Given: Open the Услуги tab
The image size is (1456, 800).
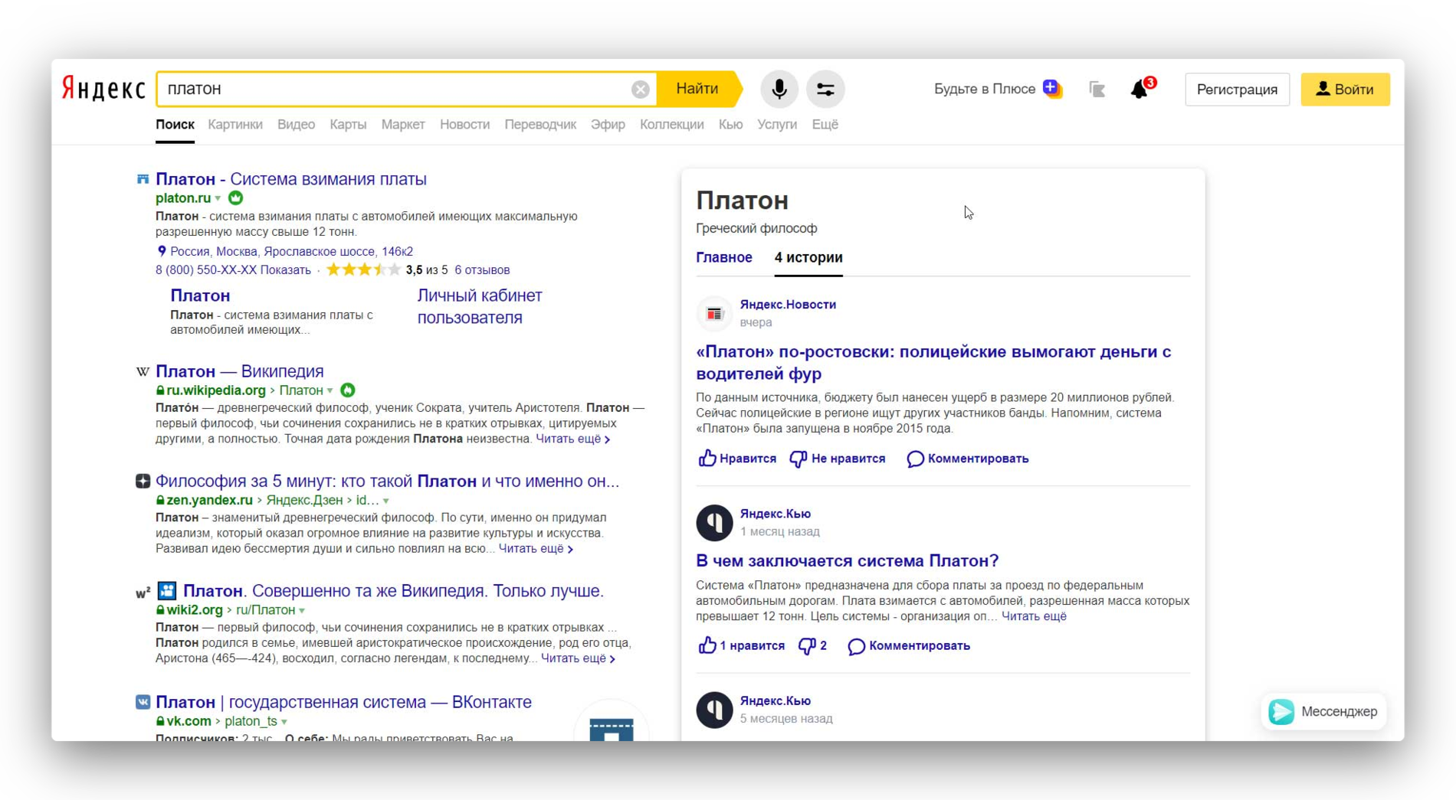Looking at the screenshot, I should click(x=777, y=125).
